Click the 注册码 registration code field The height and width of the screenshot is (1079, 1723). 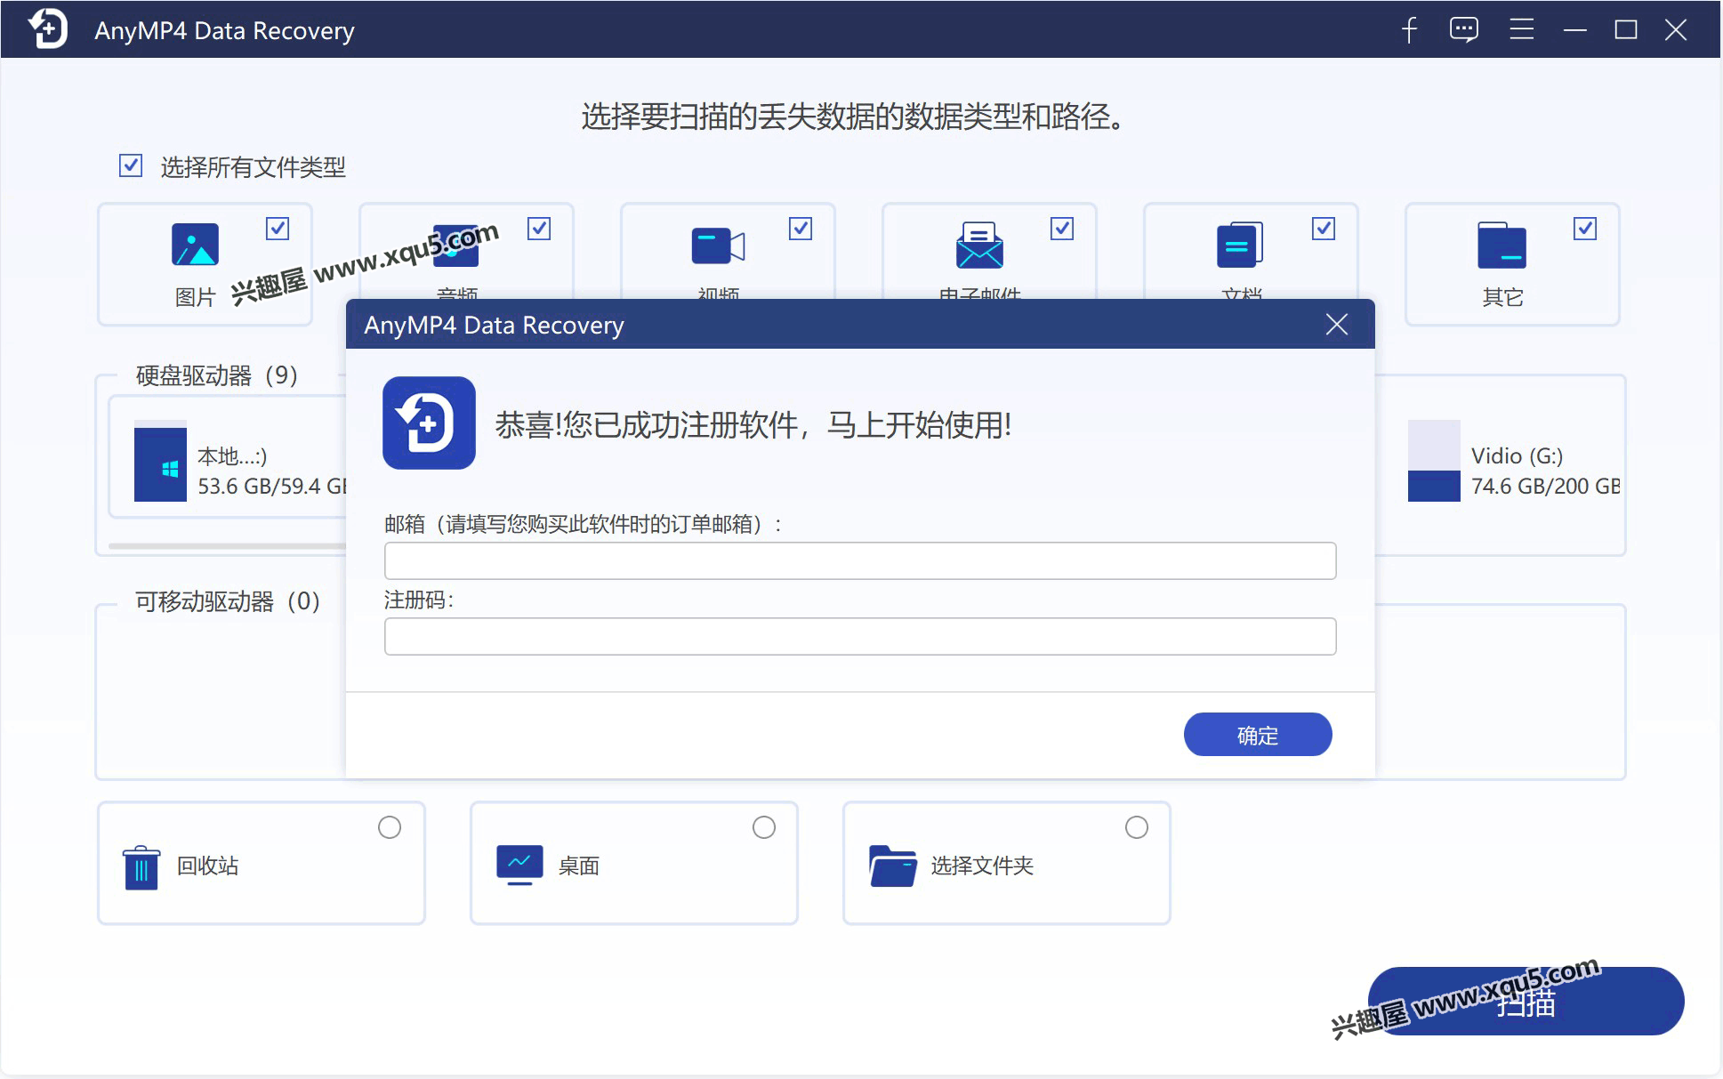(x=860, y=636)
